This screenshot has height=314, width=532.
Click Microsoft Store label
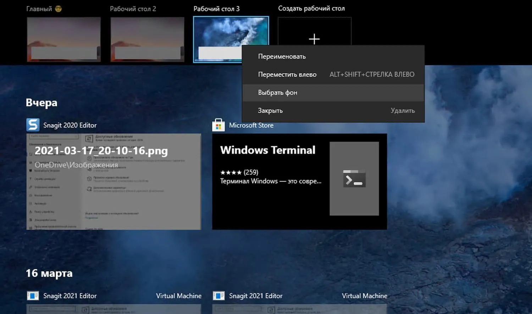click(251, 125)
